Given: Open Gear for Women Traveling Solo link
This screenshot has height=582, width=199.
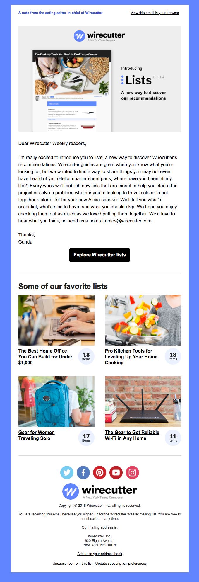Looking at the screenshot, I should (36, 435).
